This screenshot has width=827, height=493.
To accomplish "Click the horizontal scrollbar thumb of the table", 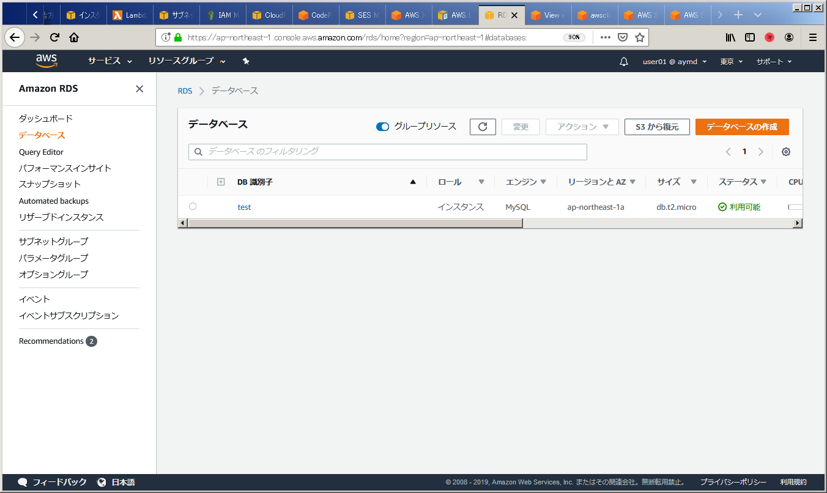I will [x=355, y=223].
